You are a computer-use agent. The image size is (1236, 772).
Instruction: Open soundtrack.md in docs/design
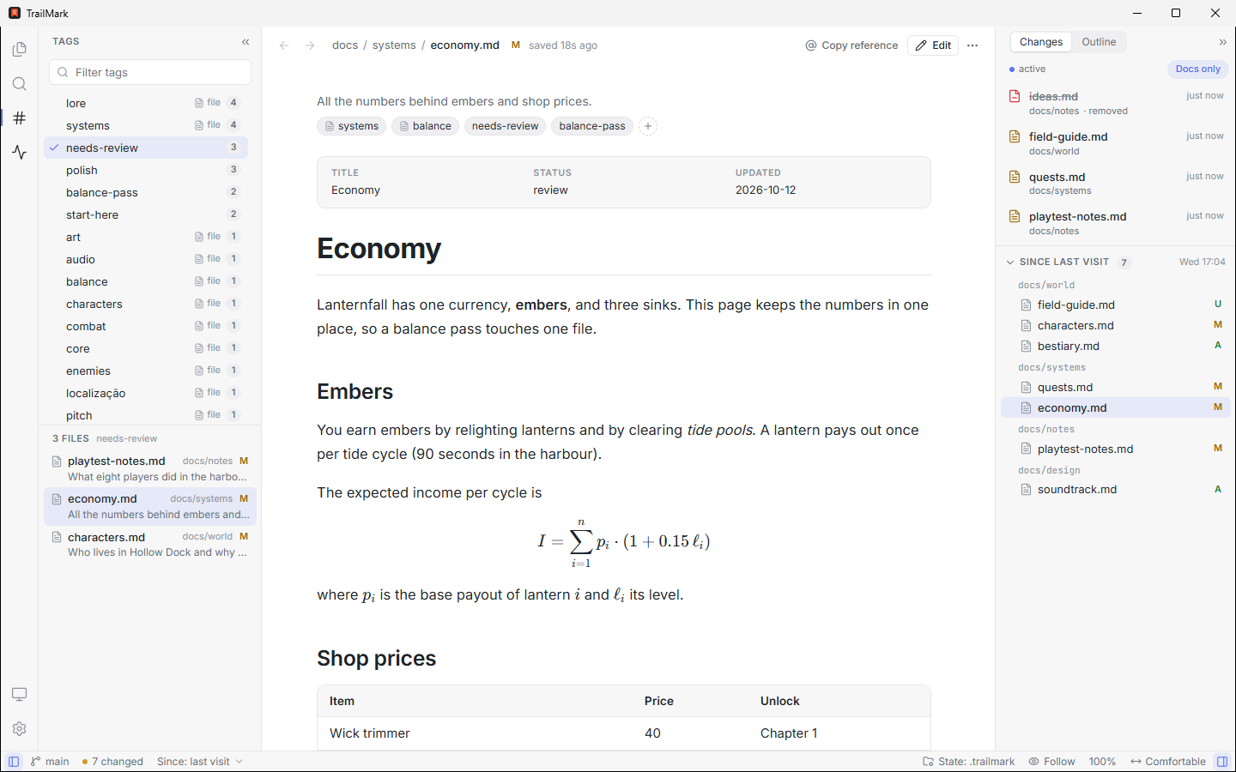(x=1116, y=489)
